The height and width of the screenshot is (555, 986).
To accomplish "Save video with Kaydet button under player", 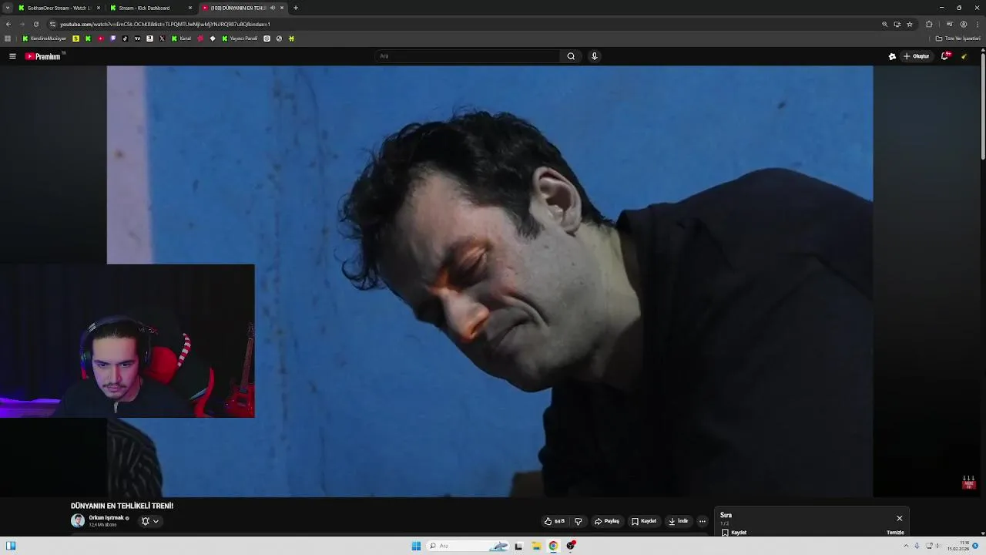I will (x=644, y=521).
